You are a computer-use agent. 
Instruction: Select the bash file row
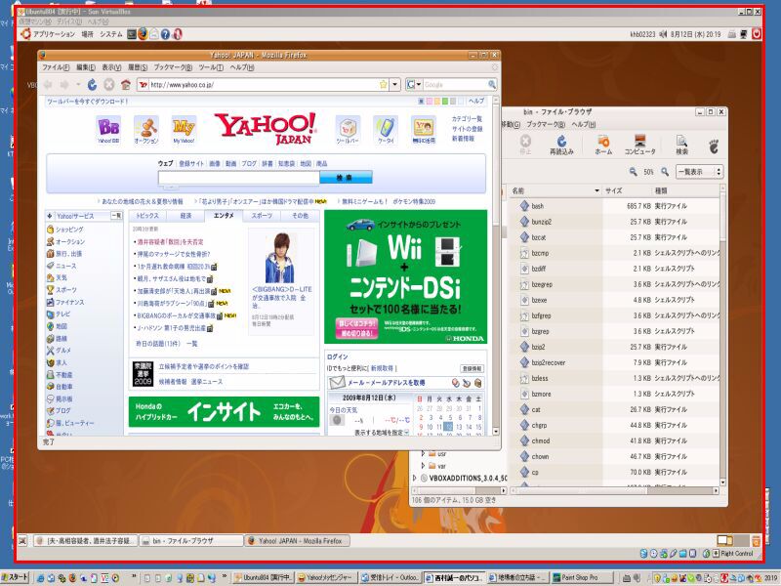615,206
